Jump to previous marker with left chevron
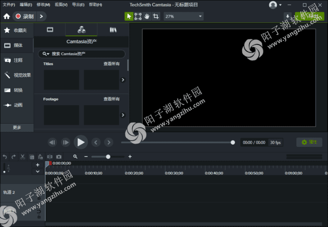Screen dimensions: 328x227 tap(96, 142)
